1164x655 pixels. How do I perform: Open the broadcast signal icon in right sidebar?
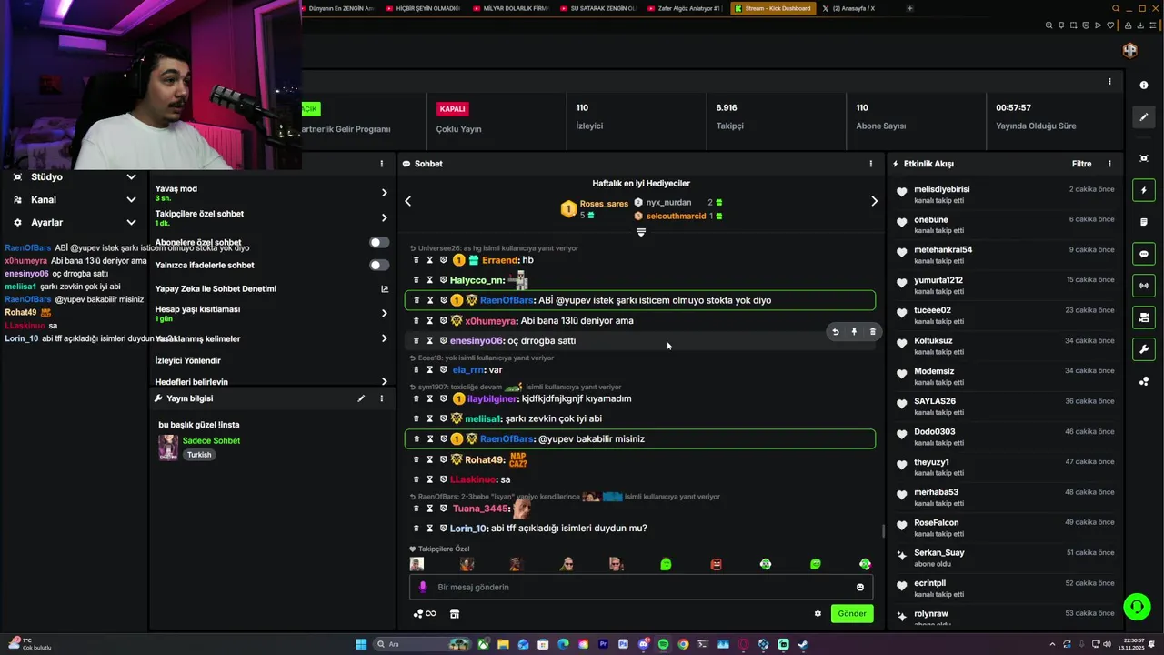[x=1144, y=286]
